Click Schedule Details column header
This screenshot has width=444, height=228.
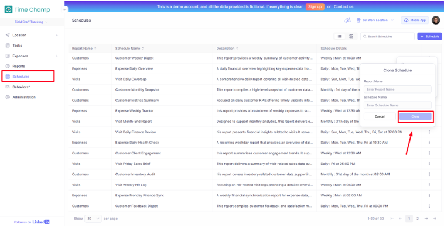click(x=333, y=49)
